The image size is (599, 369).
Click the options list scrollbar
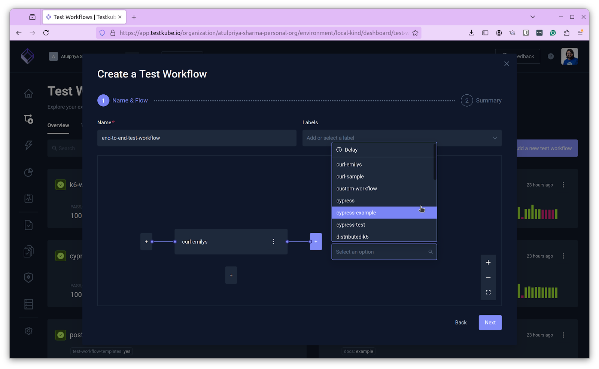tap(435, 162)
